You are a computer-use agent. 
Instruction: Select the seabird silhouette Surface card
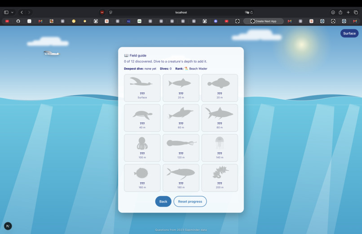(142, 88)
